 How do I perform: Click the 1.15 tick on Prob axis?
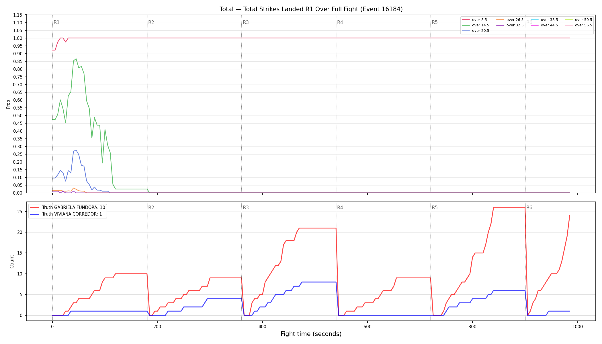point(18,15)
